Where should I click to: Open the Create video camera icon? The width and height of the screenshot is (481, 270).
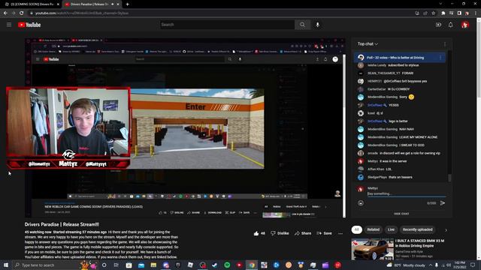click(438, 25)
